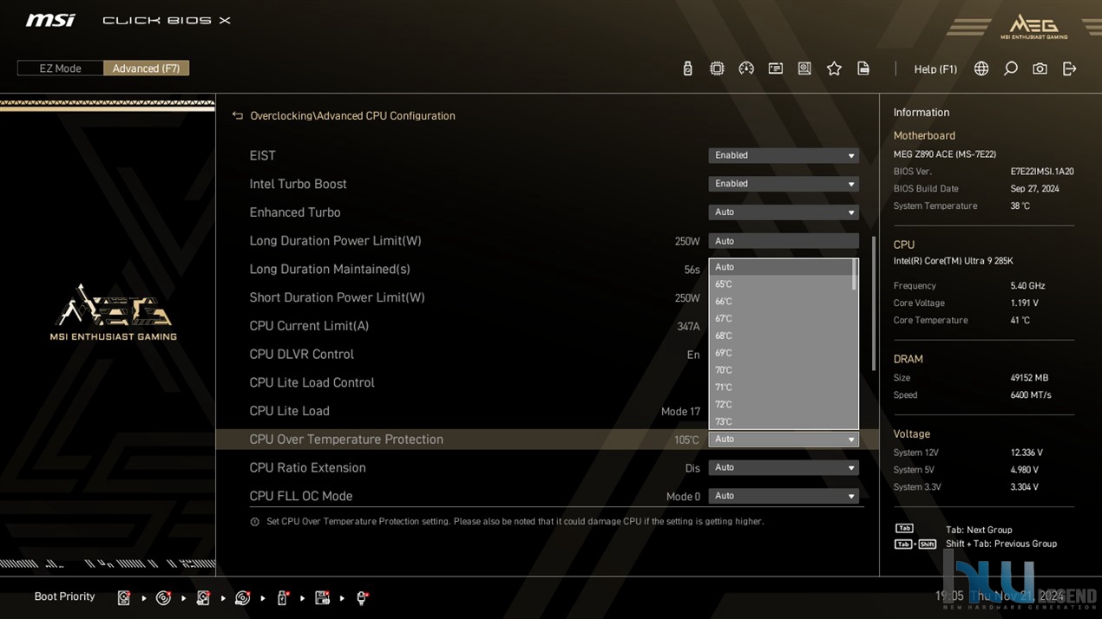Click the Enhanced Turbo setting label
This screenshot has width=1102, height=619.
(x=295, y=212)
